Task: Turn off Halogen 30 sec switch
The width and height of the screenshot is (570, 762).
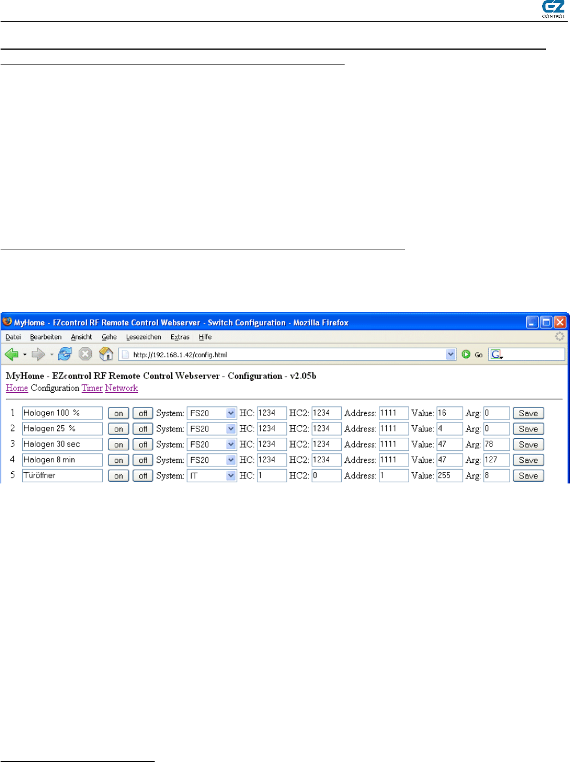Action: [143, 444]
